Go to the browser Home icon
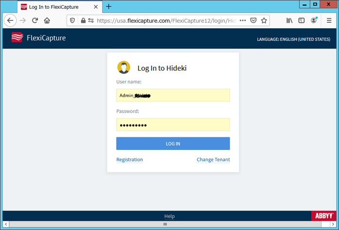 47,20
